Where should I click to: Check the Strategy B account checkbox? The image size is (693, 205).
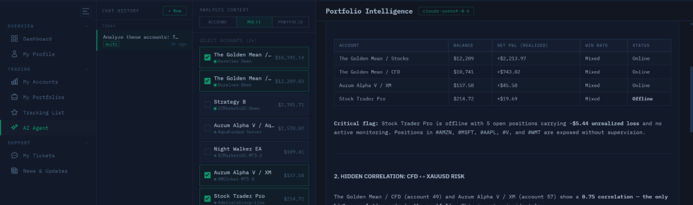pos(207,105)
